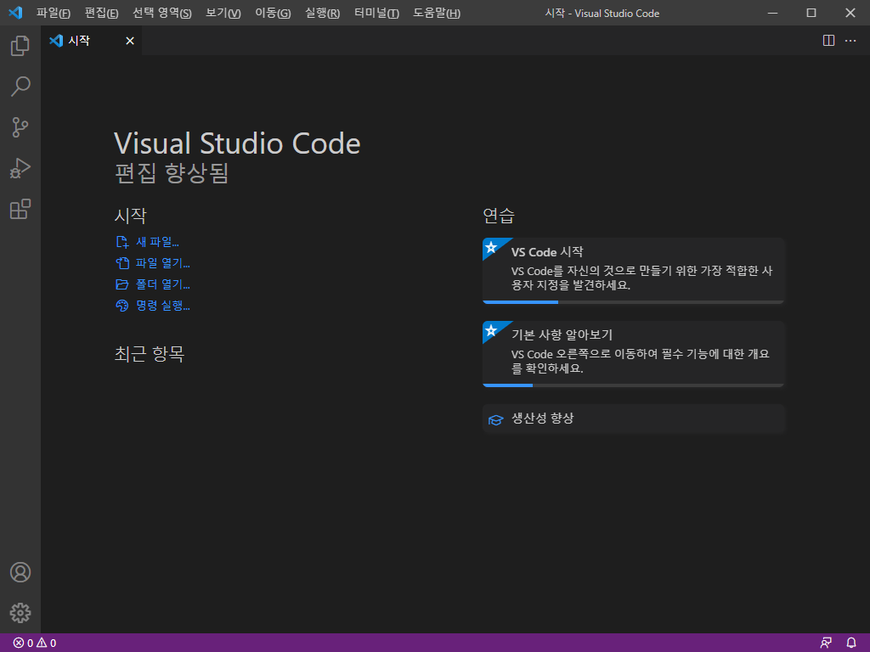This screenshot has width=870, height=652.
Task: Click the folder icon beside 폴더 열기
Action: [122, 284]
